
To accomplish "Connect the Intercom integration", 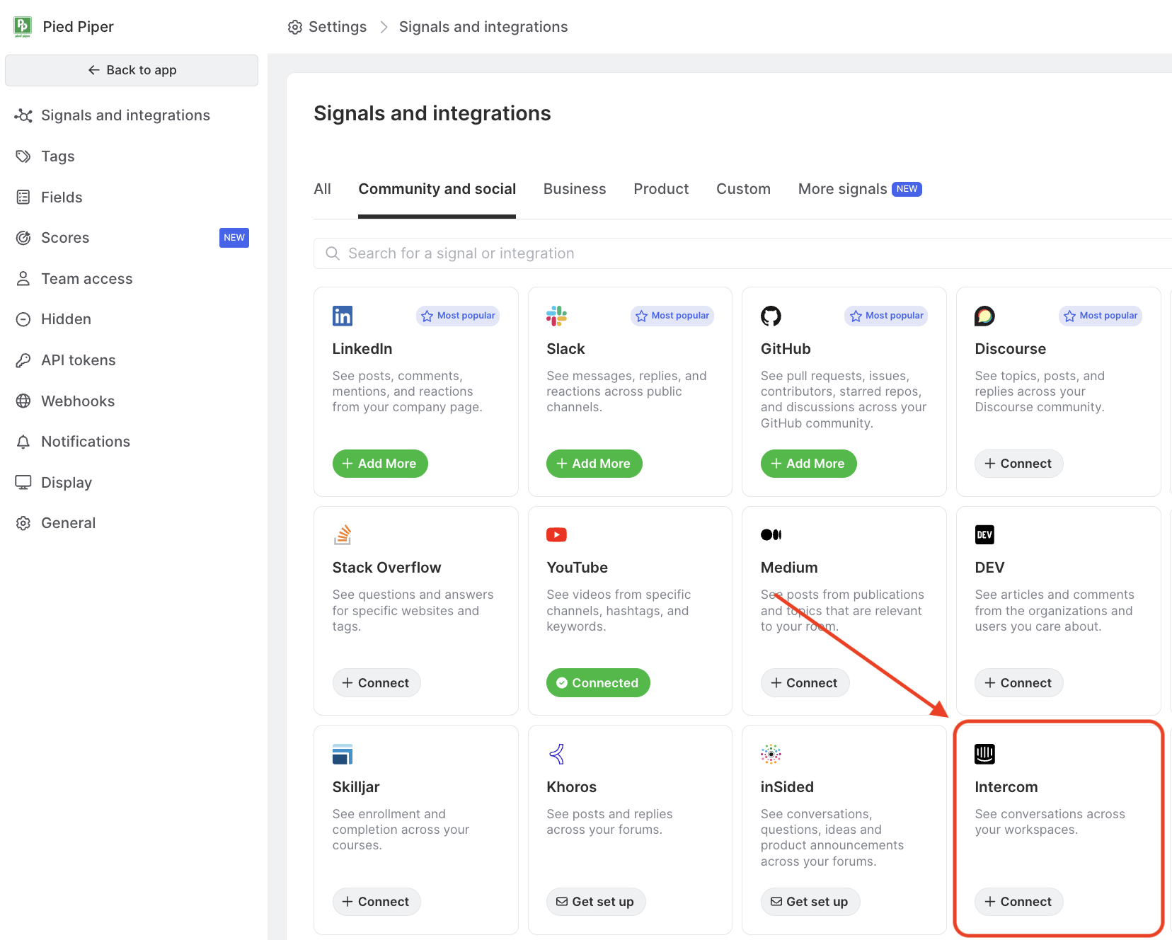I will tap(1018, 902).
